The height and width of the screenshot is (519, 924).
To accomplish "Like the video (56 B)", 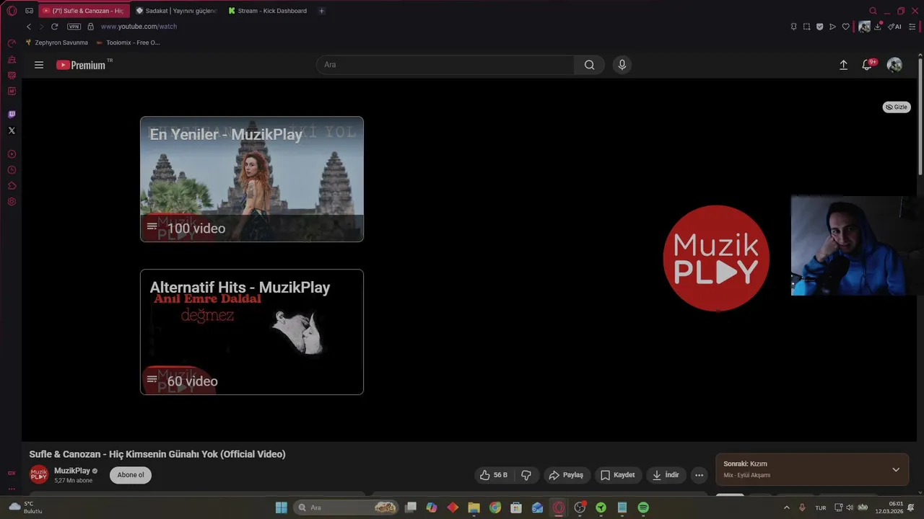I will [494, 475].
